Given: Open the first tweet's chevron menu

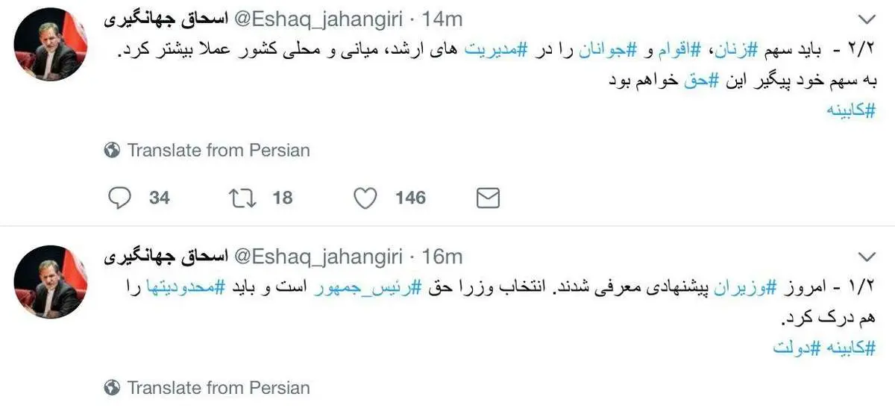Looking at the screenshot, I should point(867,19).
